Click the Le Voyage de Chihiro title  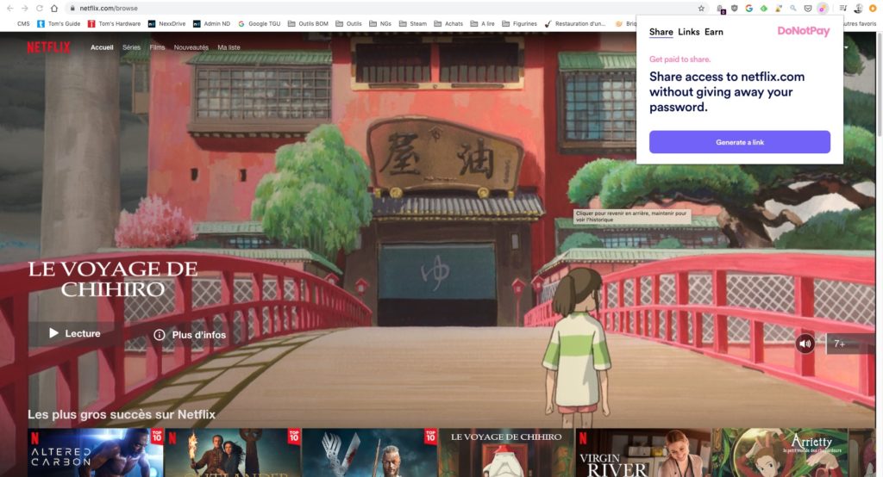coord(113,279)
